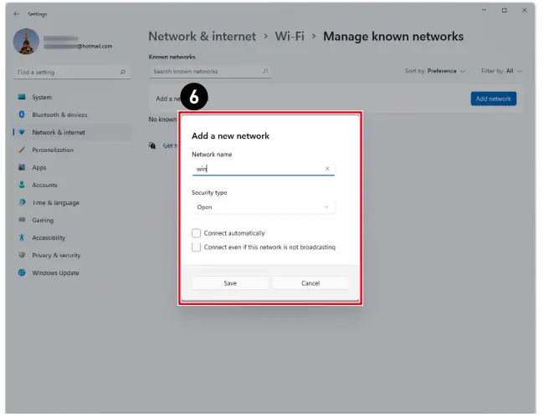This screenshot has height=417, width=544.
Task: Click the System monitor icon in sidebar
Action: 22,97
